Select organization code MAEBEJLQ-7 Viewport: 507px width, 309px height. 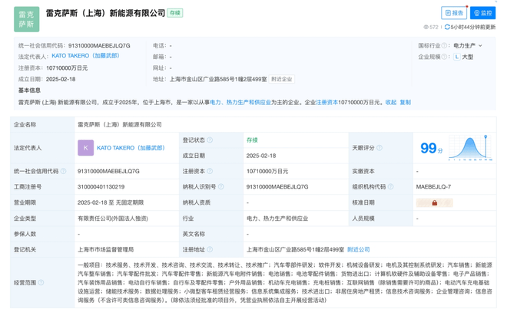pyautogui.click(x=433, y=186)
